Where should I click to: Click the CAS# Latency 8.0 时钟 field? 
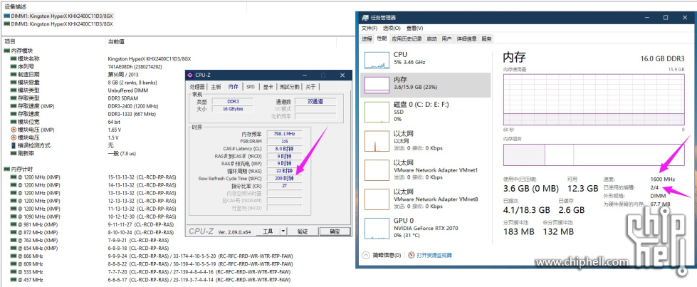(284, 149)
